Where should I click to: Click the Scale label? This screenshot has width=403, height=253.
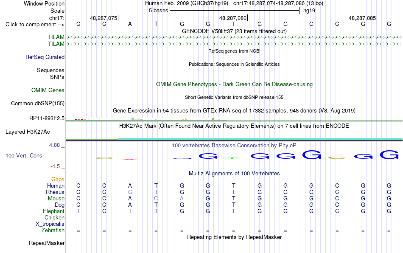pyautogui.click(x=57, y=11)
